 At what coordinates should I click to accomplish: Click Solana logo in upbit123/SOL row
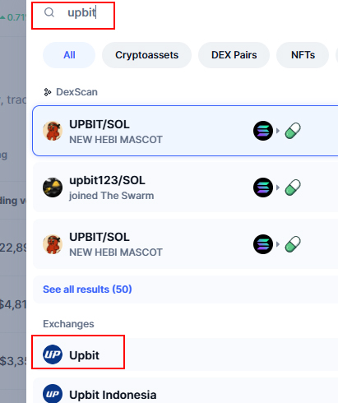(263, 188)
